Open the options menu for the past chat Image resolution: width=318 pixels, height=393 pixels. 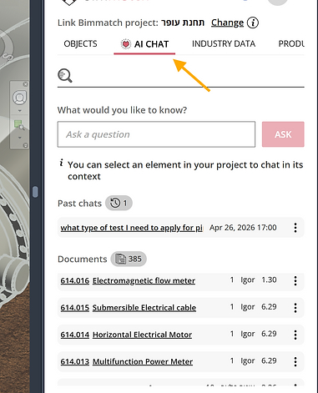coord(295,228)
